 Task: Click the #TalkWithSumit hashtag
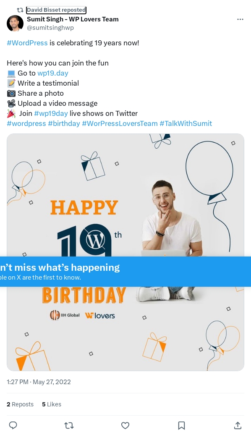[186, 123]
